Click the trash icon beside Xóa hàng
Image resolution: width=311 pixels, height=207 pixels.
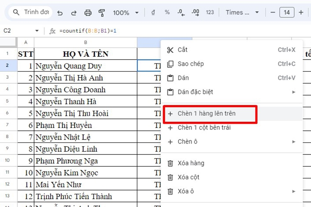[x=170, y=164]
